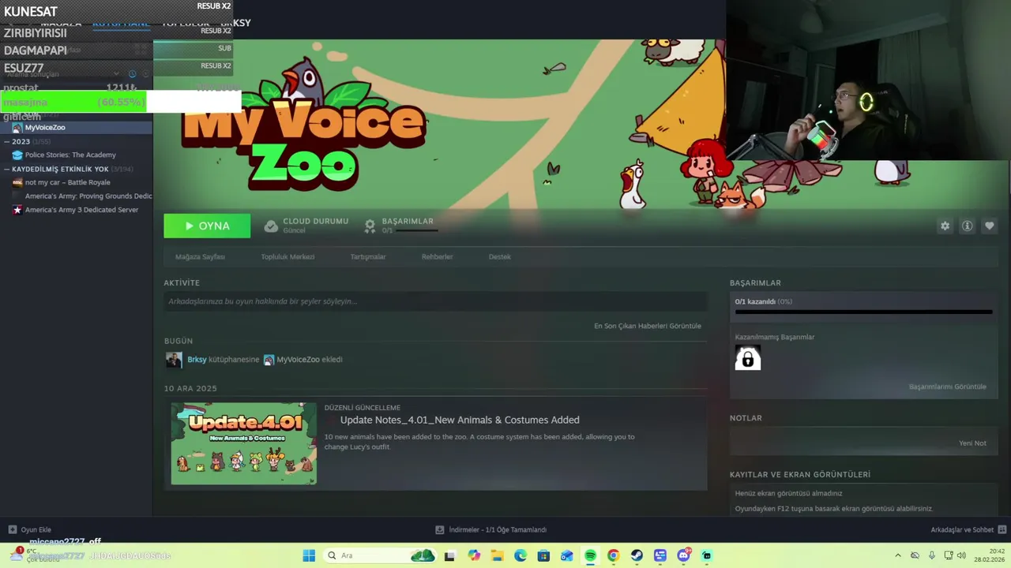Open the Destek tab
The image size is (1011, 568).
(499, 256)
